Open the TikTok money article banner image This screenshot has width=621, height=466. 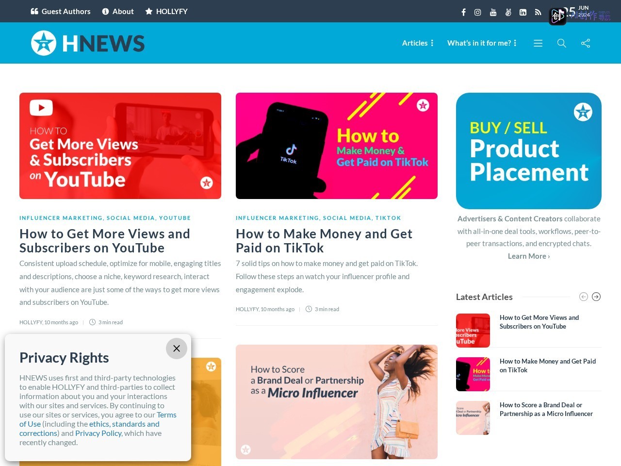coord(337,146)
